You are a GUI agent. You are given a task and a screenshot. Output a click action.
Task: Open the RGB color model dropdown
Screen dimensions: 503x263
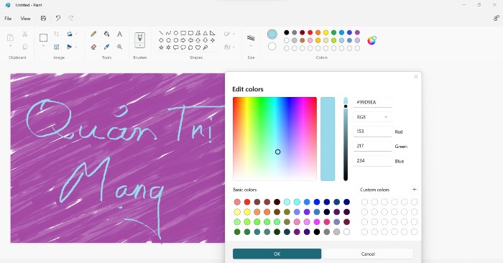tap(372, 117)
